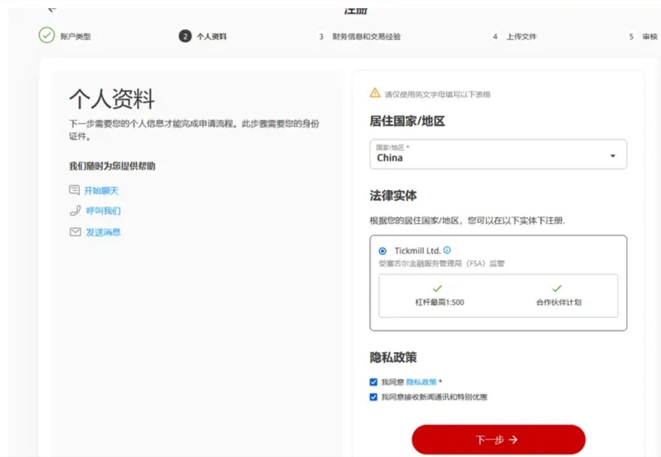The height and width of the screenshot is (457, 661).
Task: Click the back arrow at top left
Action: (52, 9)
